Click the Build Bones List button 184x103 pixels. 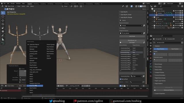point(132,40)
